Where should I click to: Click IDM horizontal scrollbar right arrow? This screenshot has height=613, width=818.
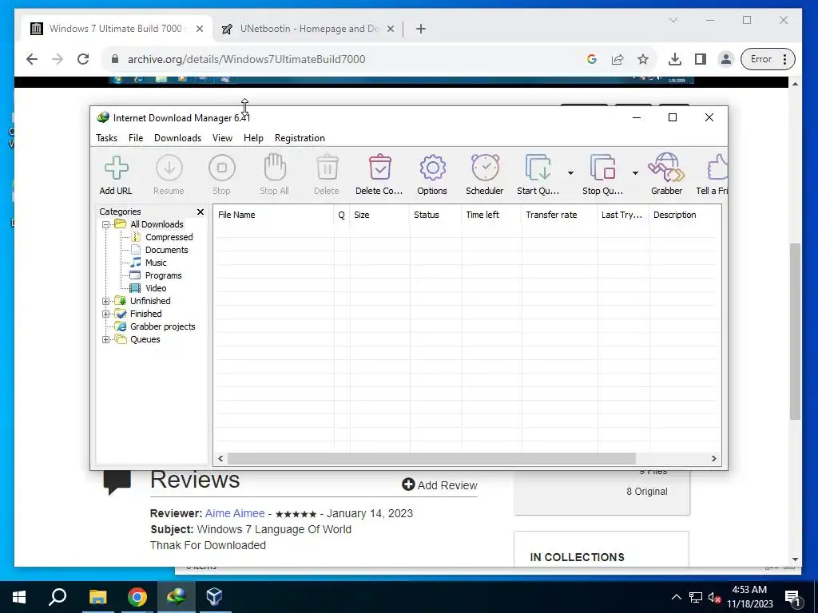(713, 459)
